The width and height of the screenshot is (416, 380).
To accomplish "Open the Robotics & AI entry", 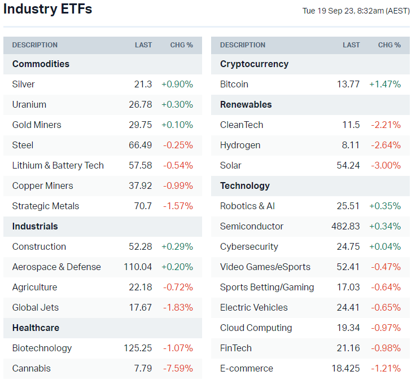I will (247, 206).
